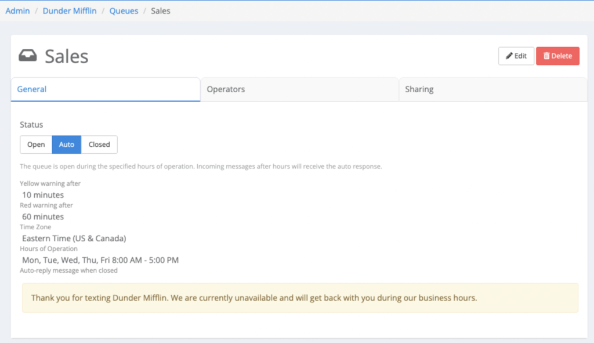Return to Queues using the breadcrumb

click(x=124, y=11)
